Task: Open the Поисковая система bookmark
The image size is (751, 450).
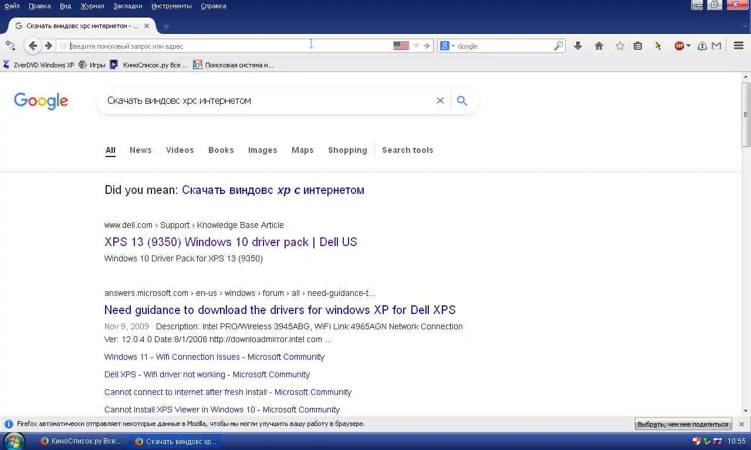Action: pos(233,65)
